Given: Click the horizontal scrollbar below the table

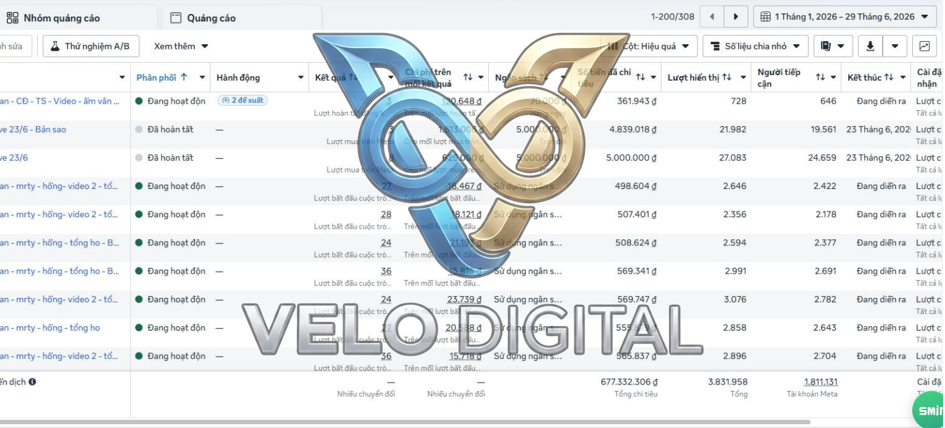Looking at the screenshot, I should tap(405, 422).
